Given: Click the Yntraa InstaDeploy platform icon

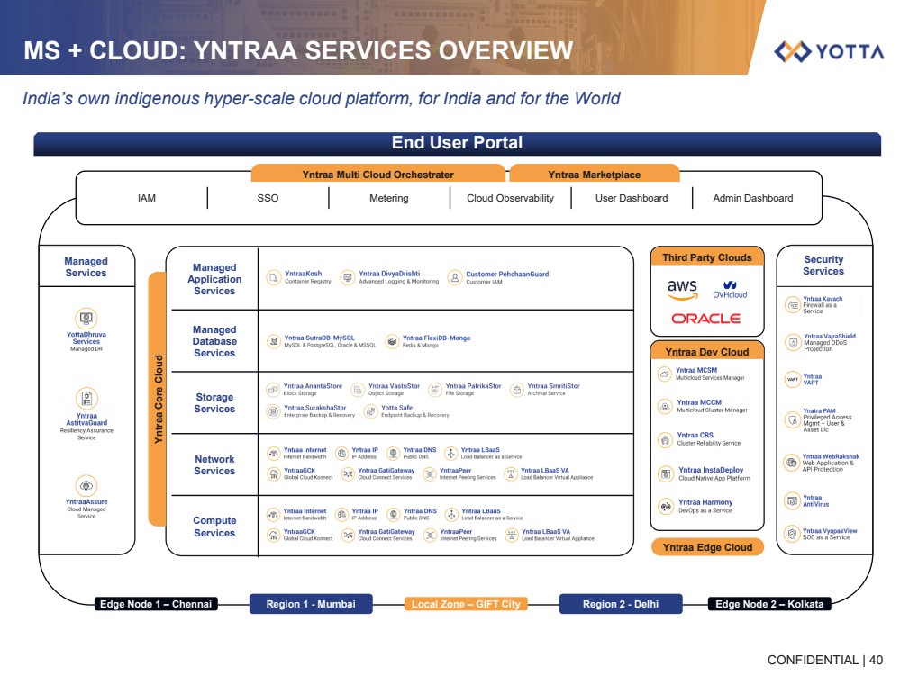Looking at the screenshot, I should pyautogui.click(x=666, y=473).
